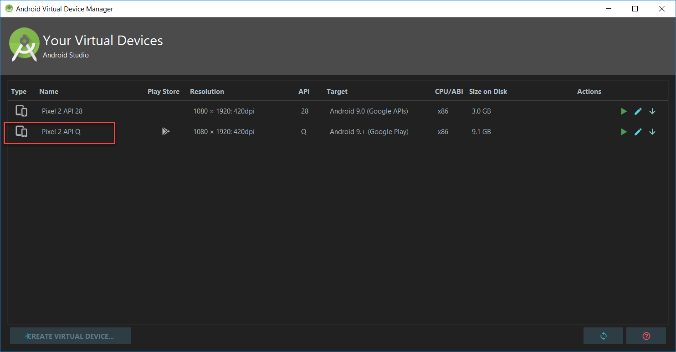676x352 pixels.
Task: Open actions dropdown for Pixel 2 API Q
Action: (x=652, y=132)
